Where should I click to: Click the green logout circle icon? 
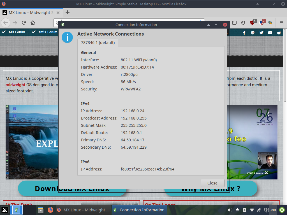point(282,210)
